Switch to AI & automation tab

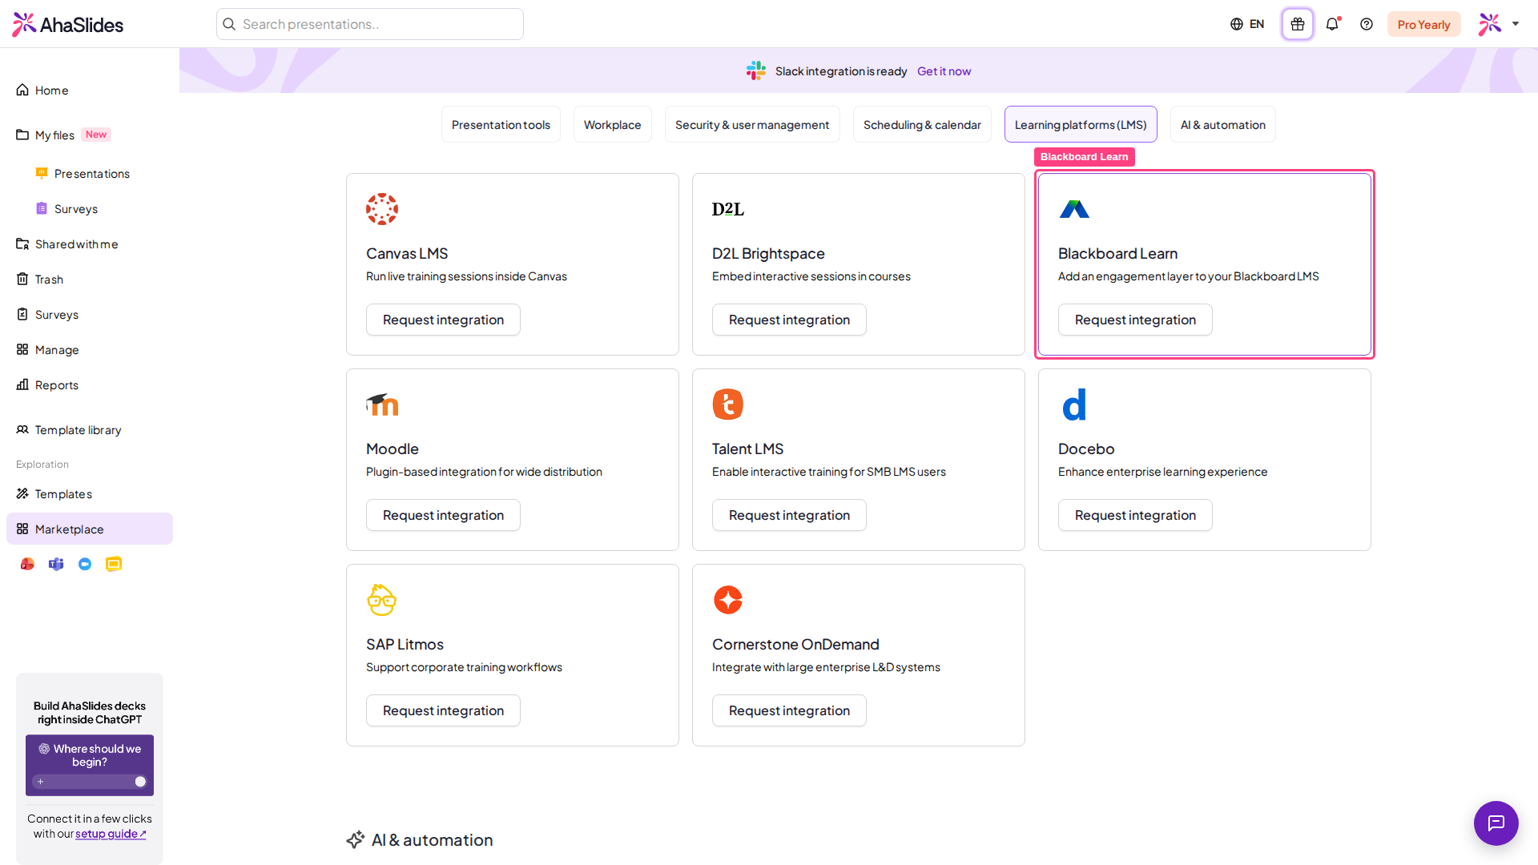click(1222, 124)
